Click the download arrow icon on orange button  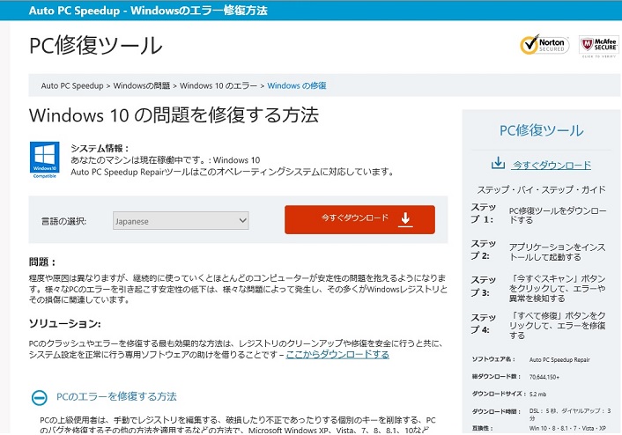coord(405,218)
